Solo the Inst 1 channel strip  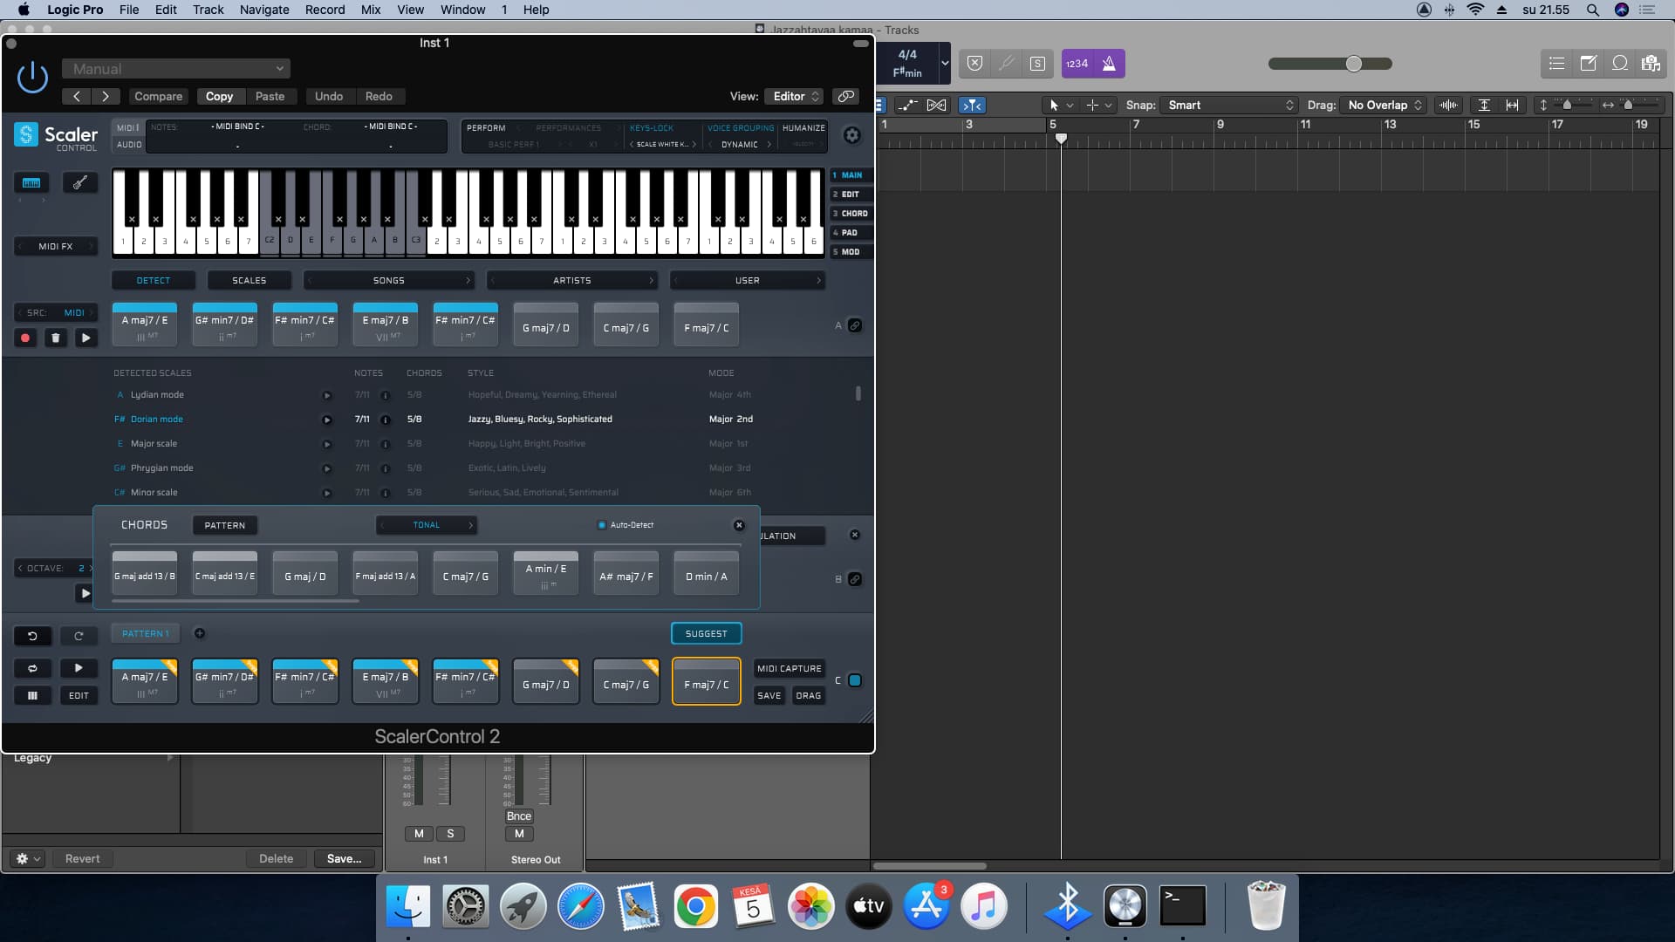(450, 834)
